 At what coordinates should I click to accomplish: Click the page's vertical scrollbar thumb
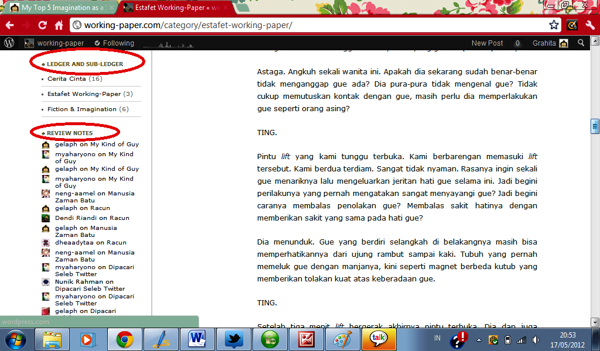595,126
